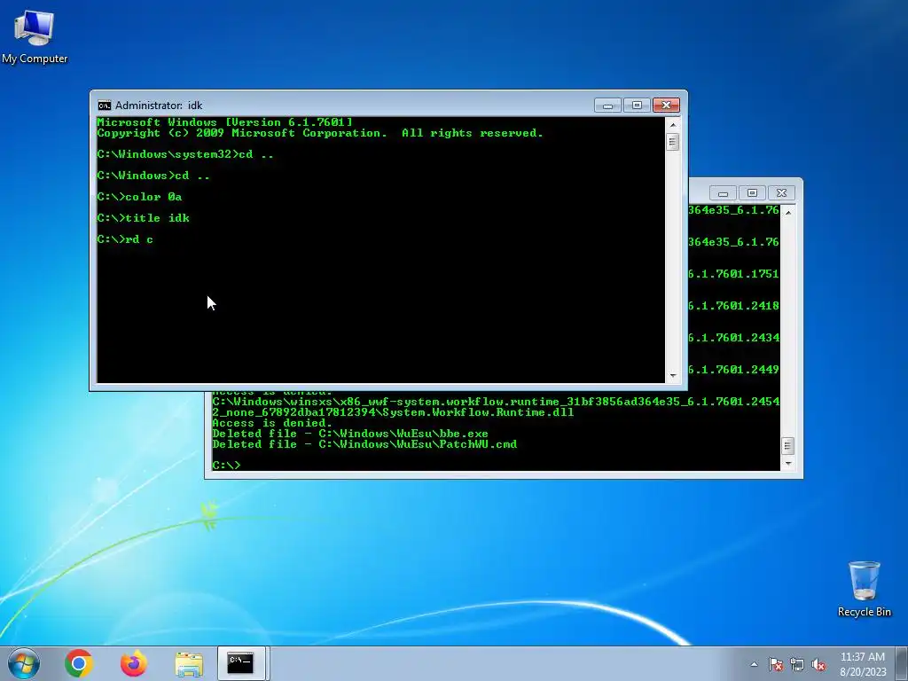This screenshot has height=681, width=908.
Task: Click the 'C:\>' prompt in background window
Action: tap(226, 465)
